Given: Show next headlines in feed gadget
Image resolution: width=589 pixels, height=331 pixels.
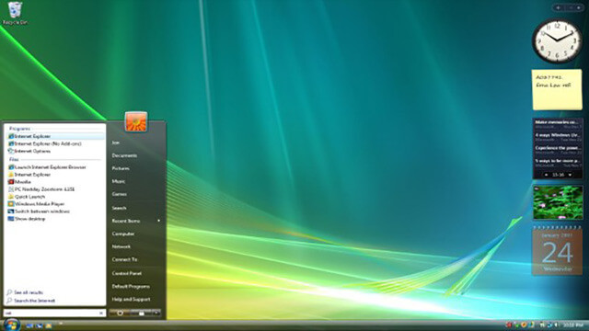Looking at the screenshot, I should point(571,175).
